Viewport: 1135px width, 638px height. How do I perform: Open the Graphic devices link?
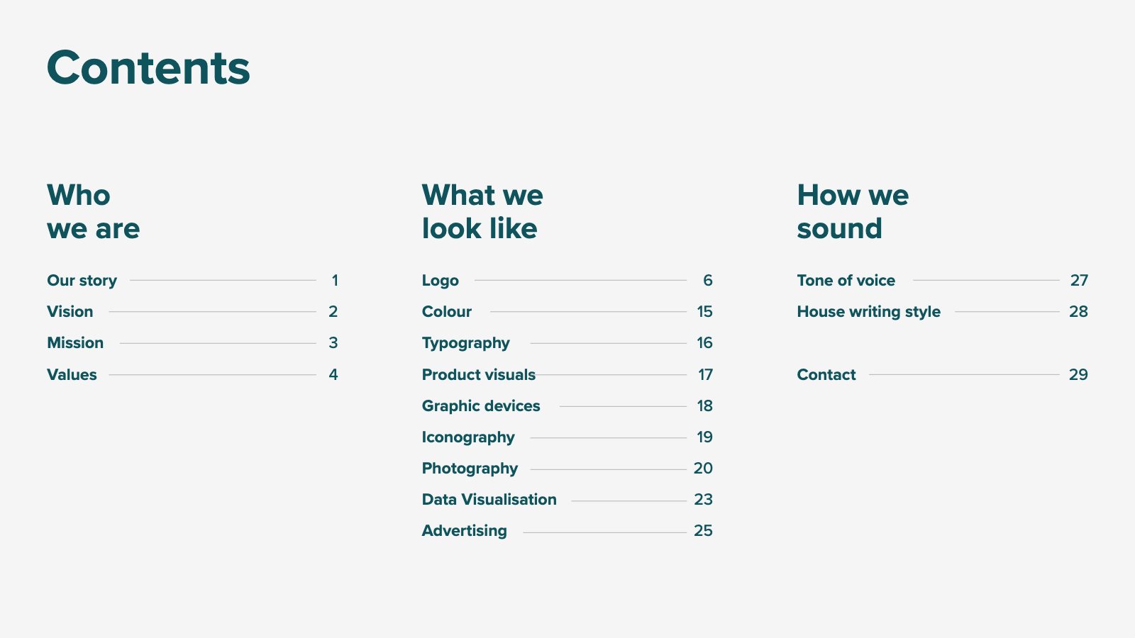click(567, 405)
